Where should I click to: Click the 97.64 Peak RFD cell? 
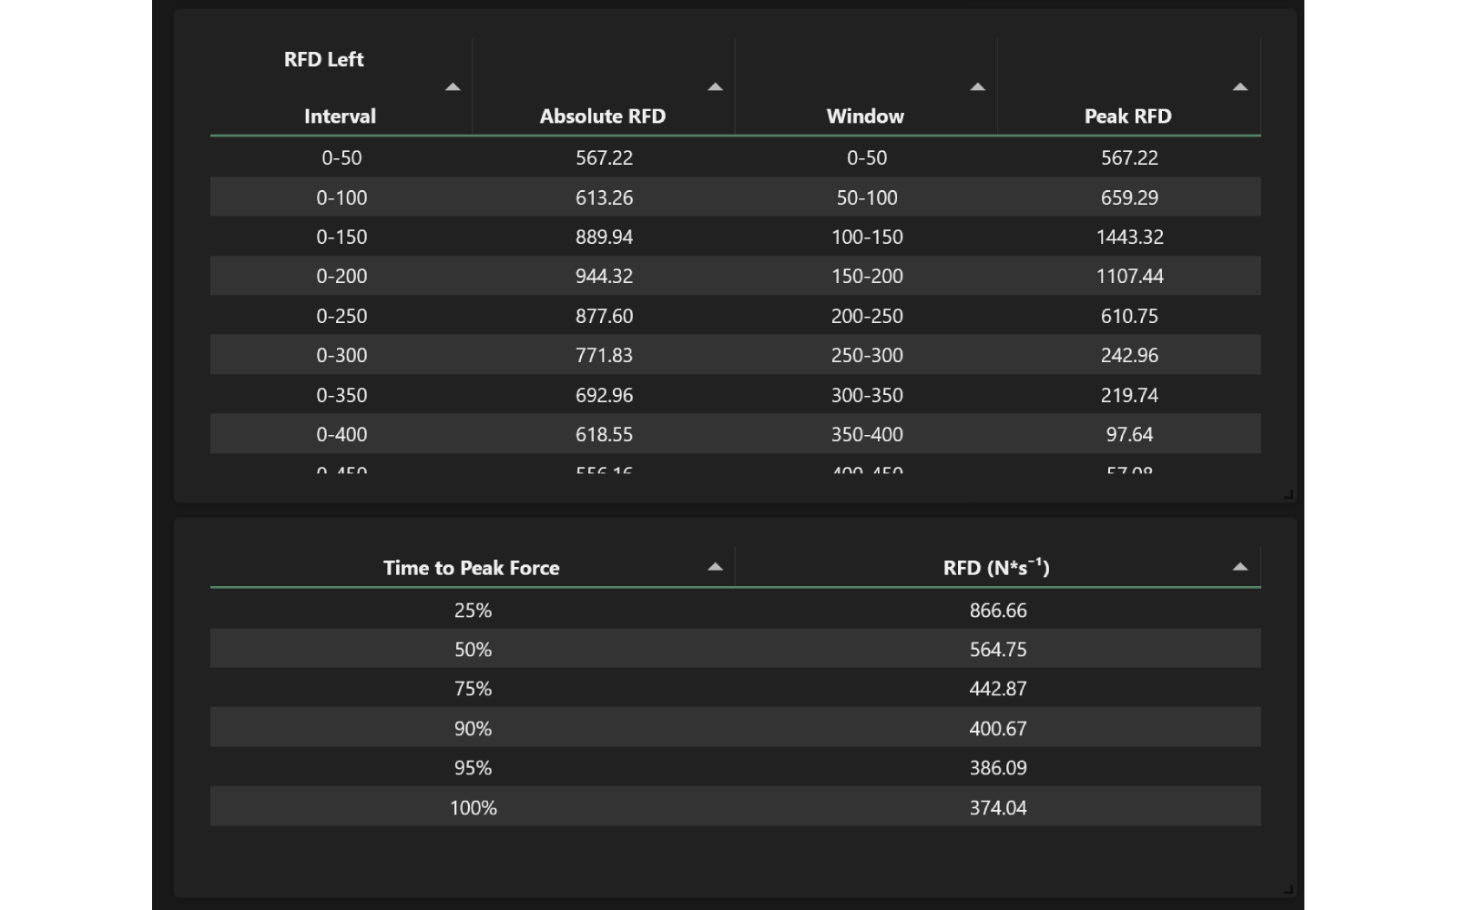(x=1129, y=435)
